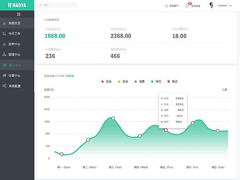The width and height of the screenshot is (240, 180).
Task: Click the tooltip row showing 2000元
Action: tap(173, 104)
